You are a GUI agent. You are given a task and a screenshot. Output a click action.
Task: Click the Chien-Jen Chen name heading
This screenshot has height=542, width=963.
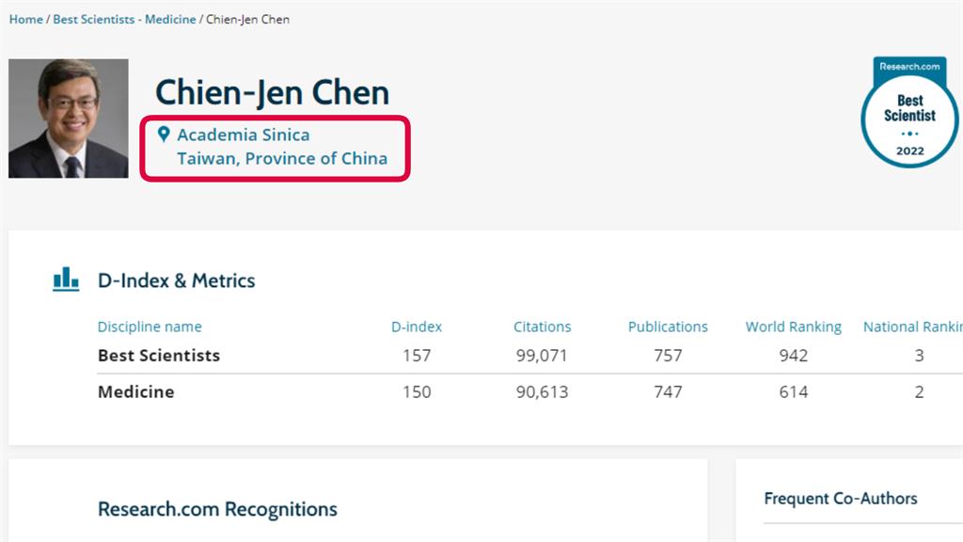(x=272, y=93)
